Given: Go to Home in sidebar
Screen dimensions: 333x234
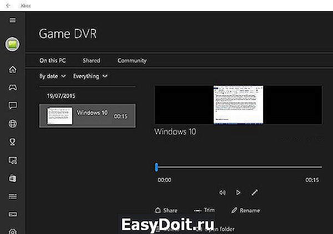Looking at the screenshot, I should 13,69.
